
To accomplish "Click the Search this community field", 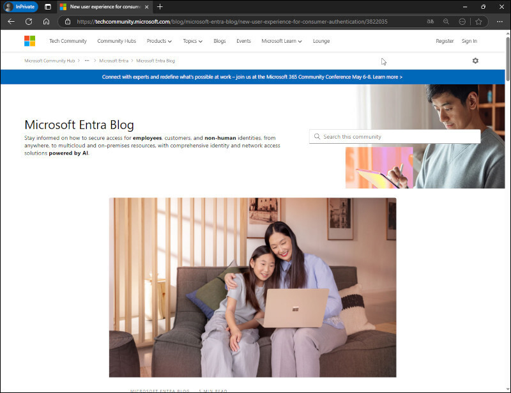I will pyautogui.click(x=395, y=137).
